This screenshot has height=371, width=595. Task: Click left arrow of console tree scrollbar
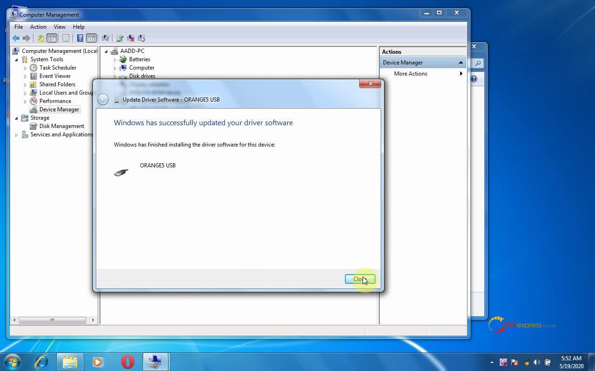coord(14,320)
